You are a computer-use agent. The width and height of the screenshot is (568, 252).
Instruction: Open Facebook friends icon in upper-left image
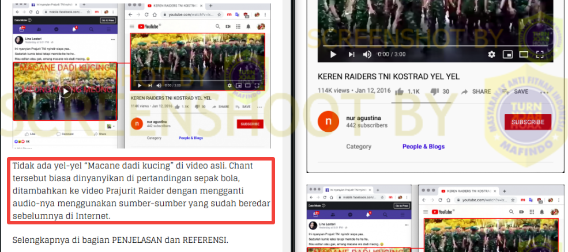pyautogui.click(x=39, y=29)
